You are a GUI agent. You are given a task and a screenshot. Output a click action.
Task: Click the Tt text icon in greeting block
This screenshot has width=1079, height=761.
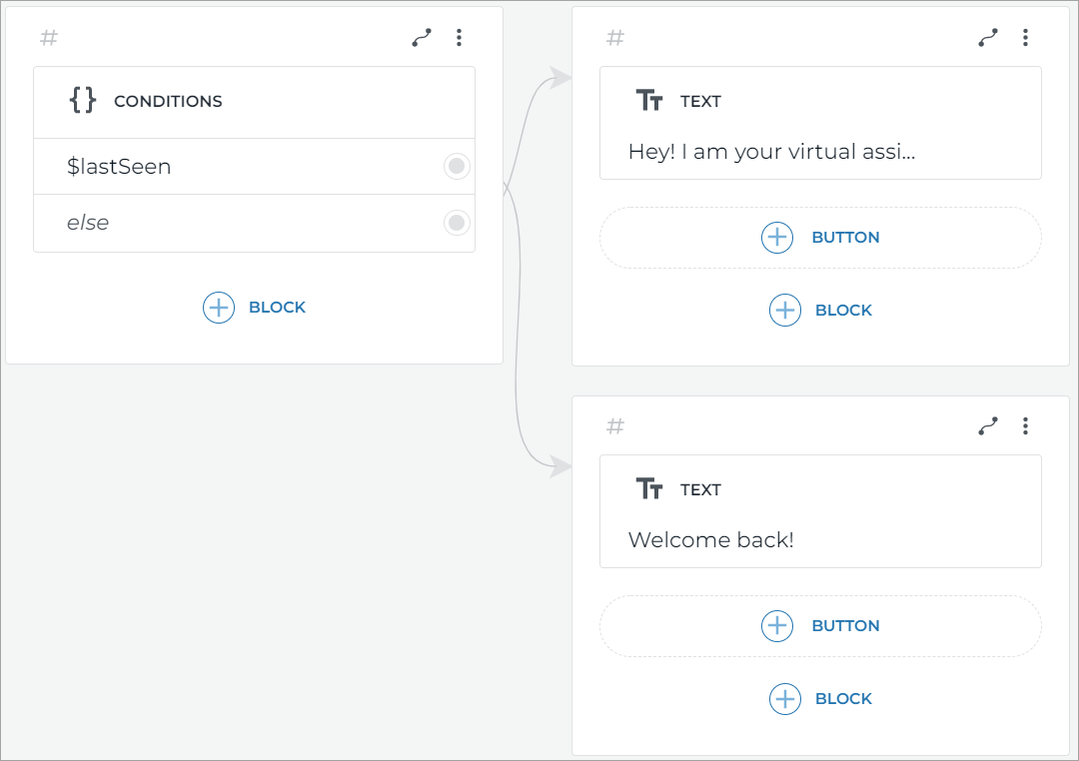tap(650, 100)
